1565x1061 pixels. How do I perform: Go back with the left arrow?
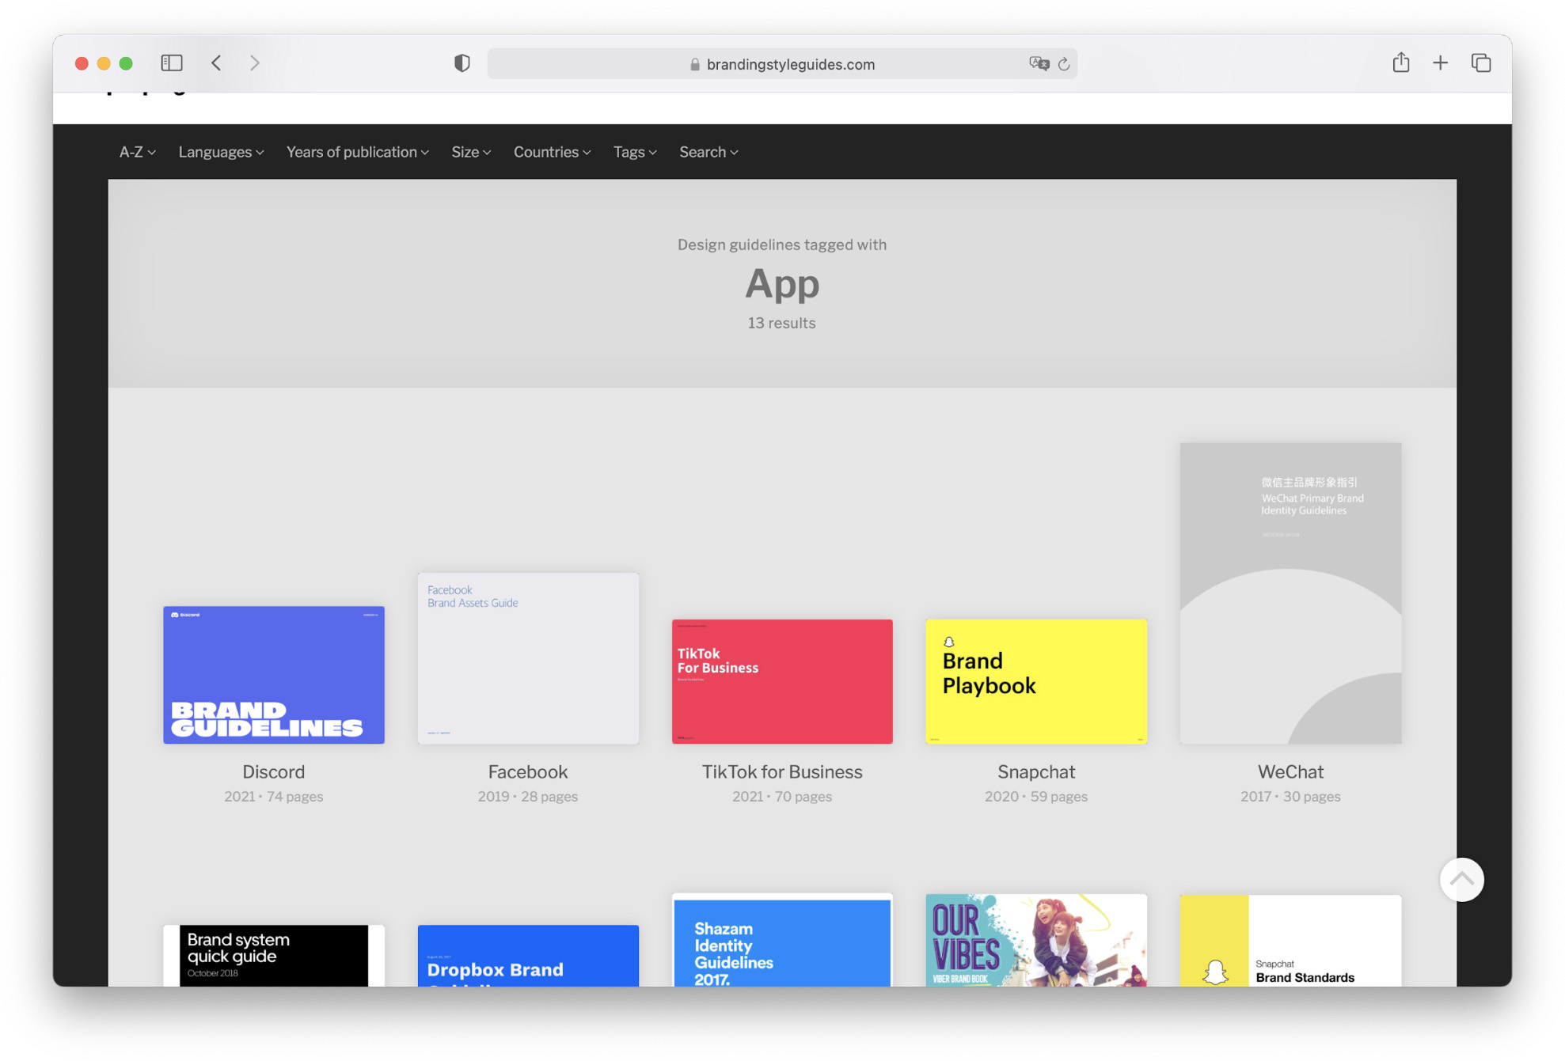point(216,63)
